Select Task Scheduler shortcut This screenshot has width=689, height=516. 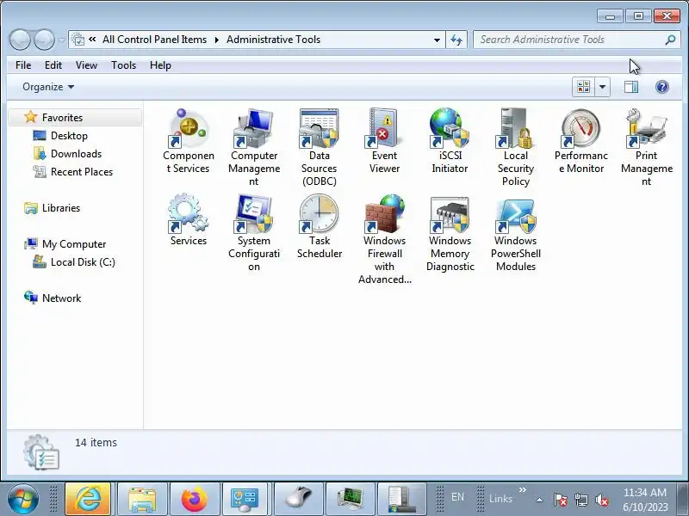[x=319, y=226]
